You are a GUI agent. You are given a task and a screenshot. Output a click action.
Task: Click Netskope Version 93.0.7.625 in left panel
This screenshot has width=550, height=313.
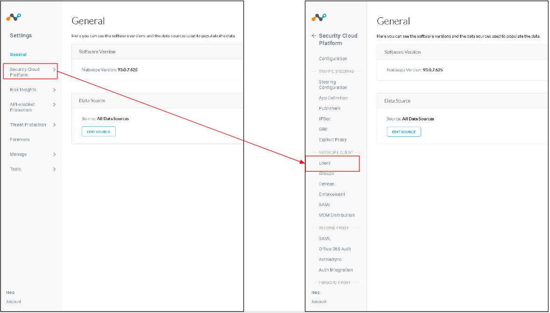109,70
